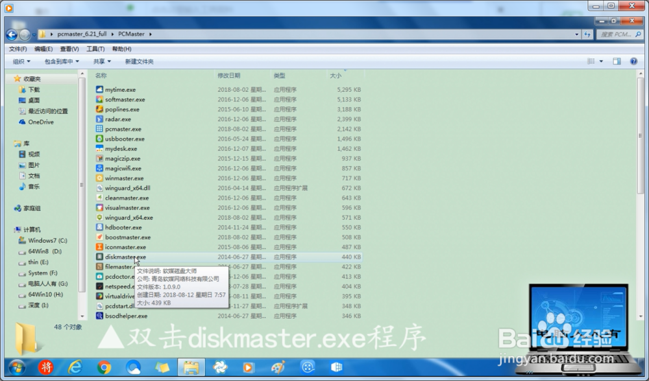Viewport: 649px width, 381px height.
Task: Select the diskmaster.exe file icon
Action: [x=99, y=257]
